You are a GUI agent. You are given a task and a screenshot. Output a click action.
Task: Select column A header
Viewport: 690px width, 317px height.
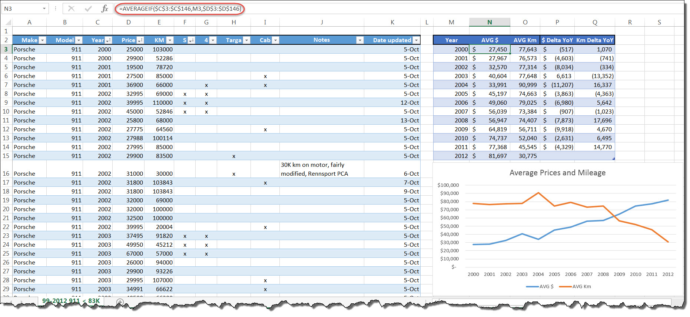tap(29, 22)
